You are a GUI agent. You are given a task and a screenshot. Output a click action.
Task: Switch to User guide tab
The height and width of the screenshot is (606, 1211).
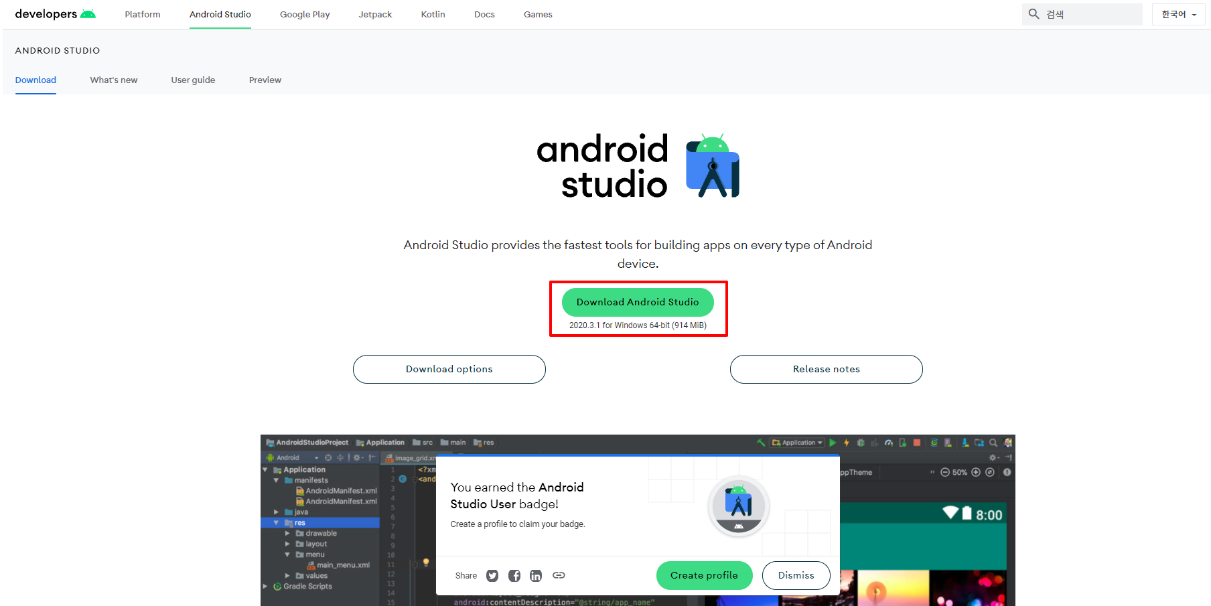[193, 80]
